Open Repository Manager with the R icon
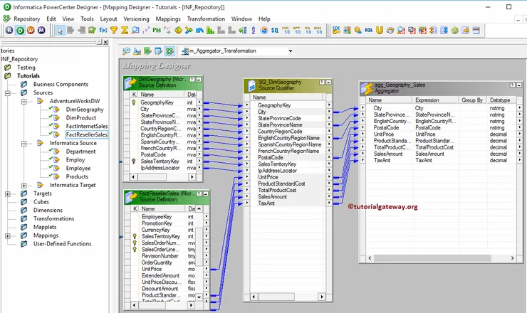527x313 pixels. click(9, 31)
